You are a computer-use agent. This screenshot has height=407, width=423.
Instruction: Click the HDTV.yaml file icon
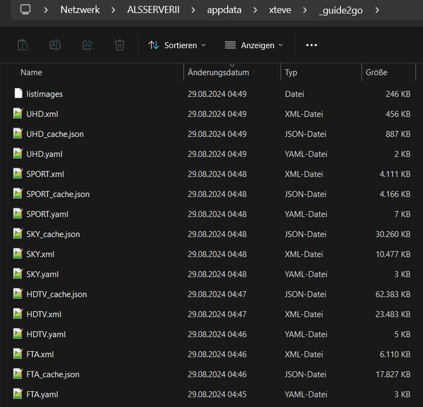(18, 334)
